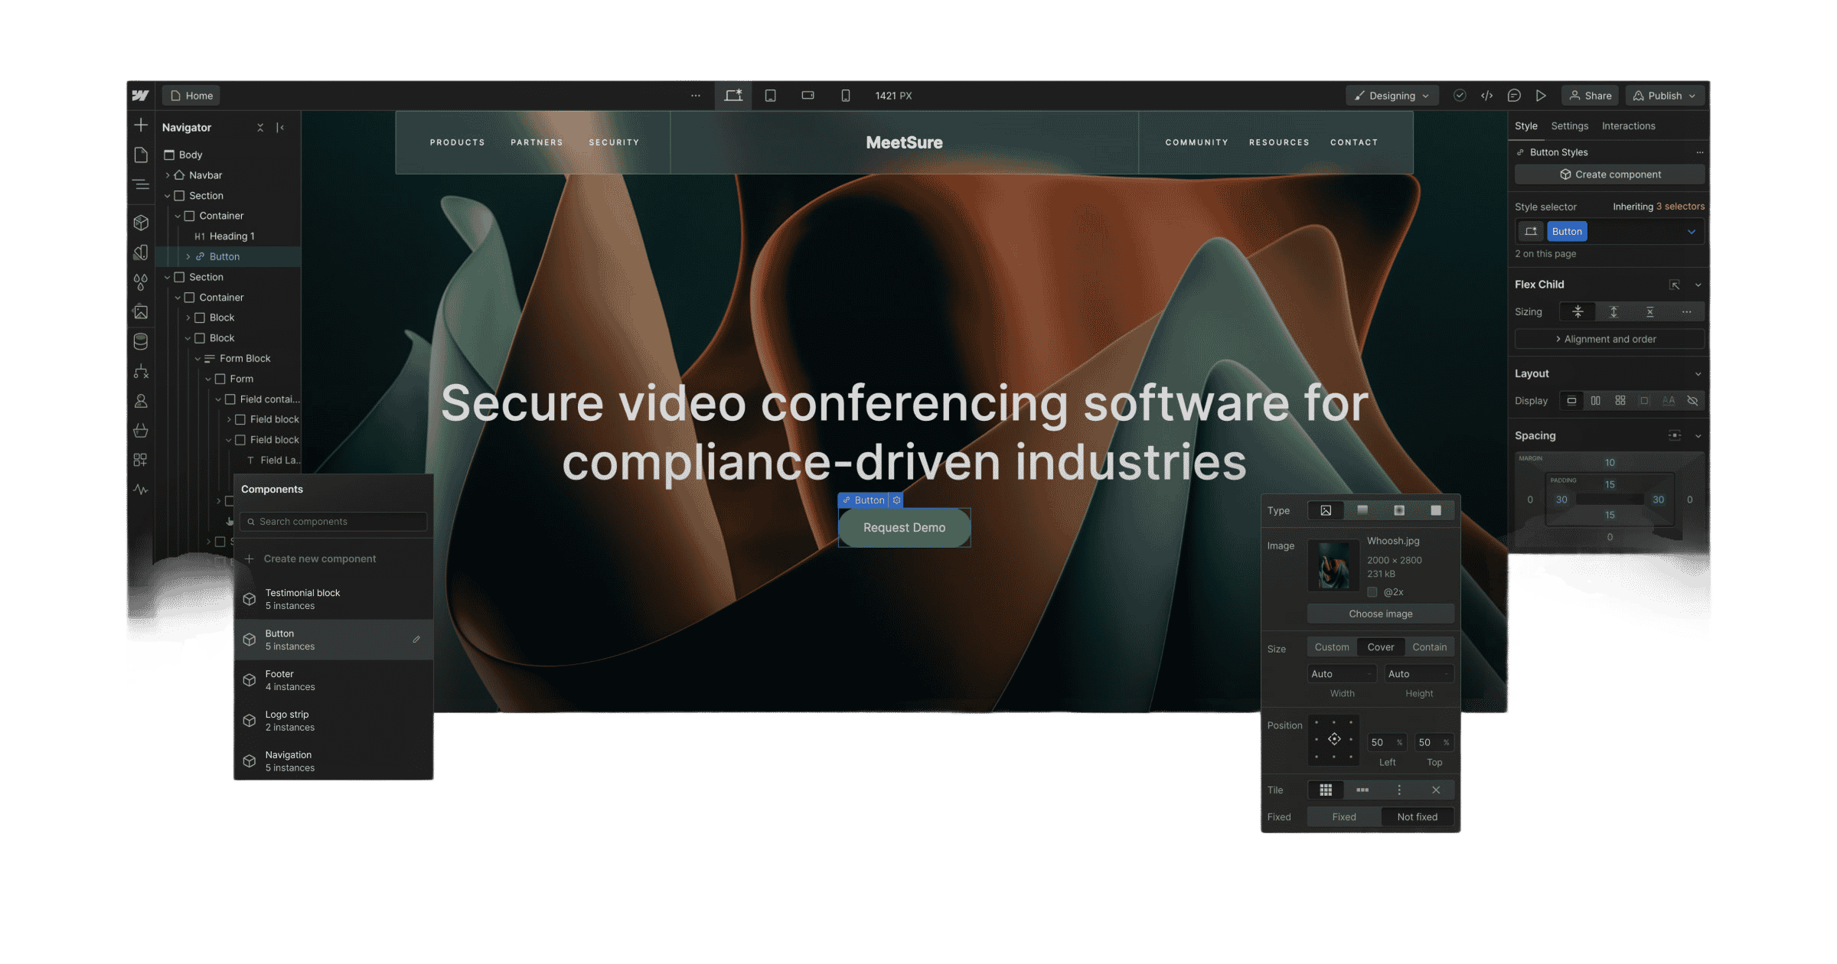Image resolution: width=1837 pixels, height=964 pixels.
Task: Click the Search components field
Action: coord(334,522)
